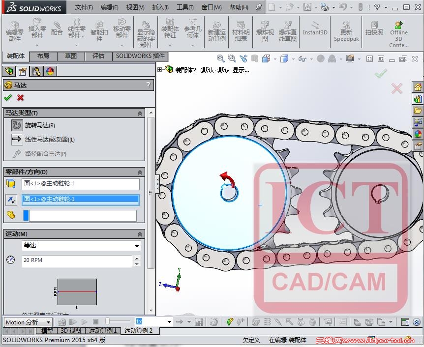Image resolution: width=424 pixels, height=347 pixels.
Task: Open 装配体特征 tool
Action: [x=170, y=29]
